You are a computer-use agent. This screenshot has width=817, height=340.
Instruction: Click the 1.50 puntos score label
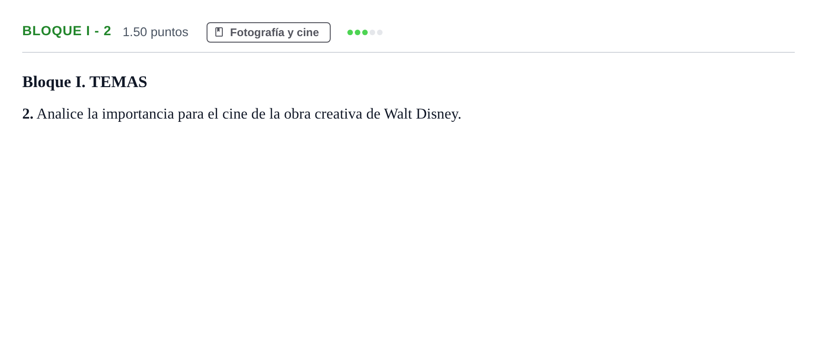pyautogui.click(x=155, y=32)
